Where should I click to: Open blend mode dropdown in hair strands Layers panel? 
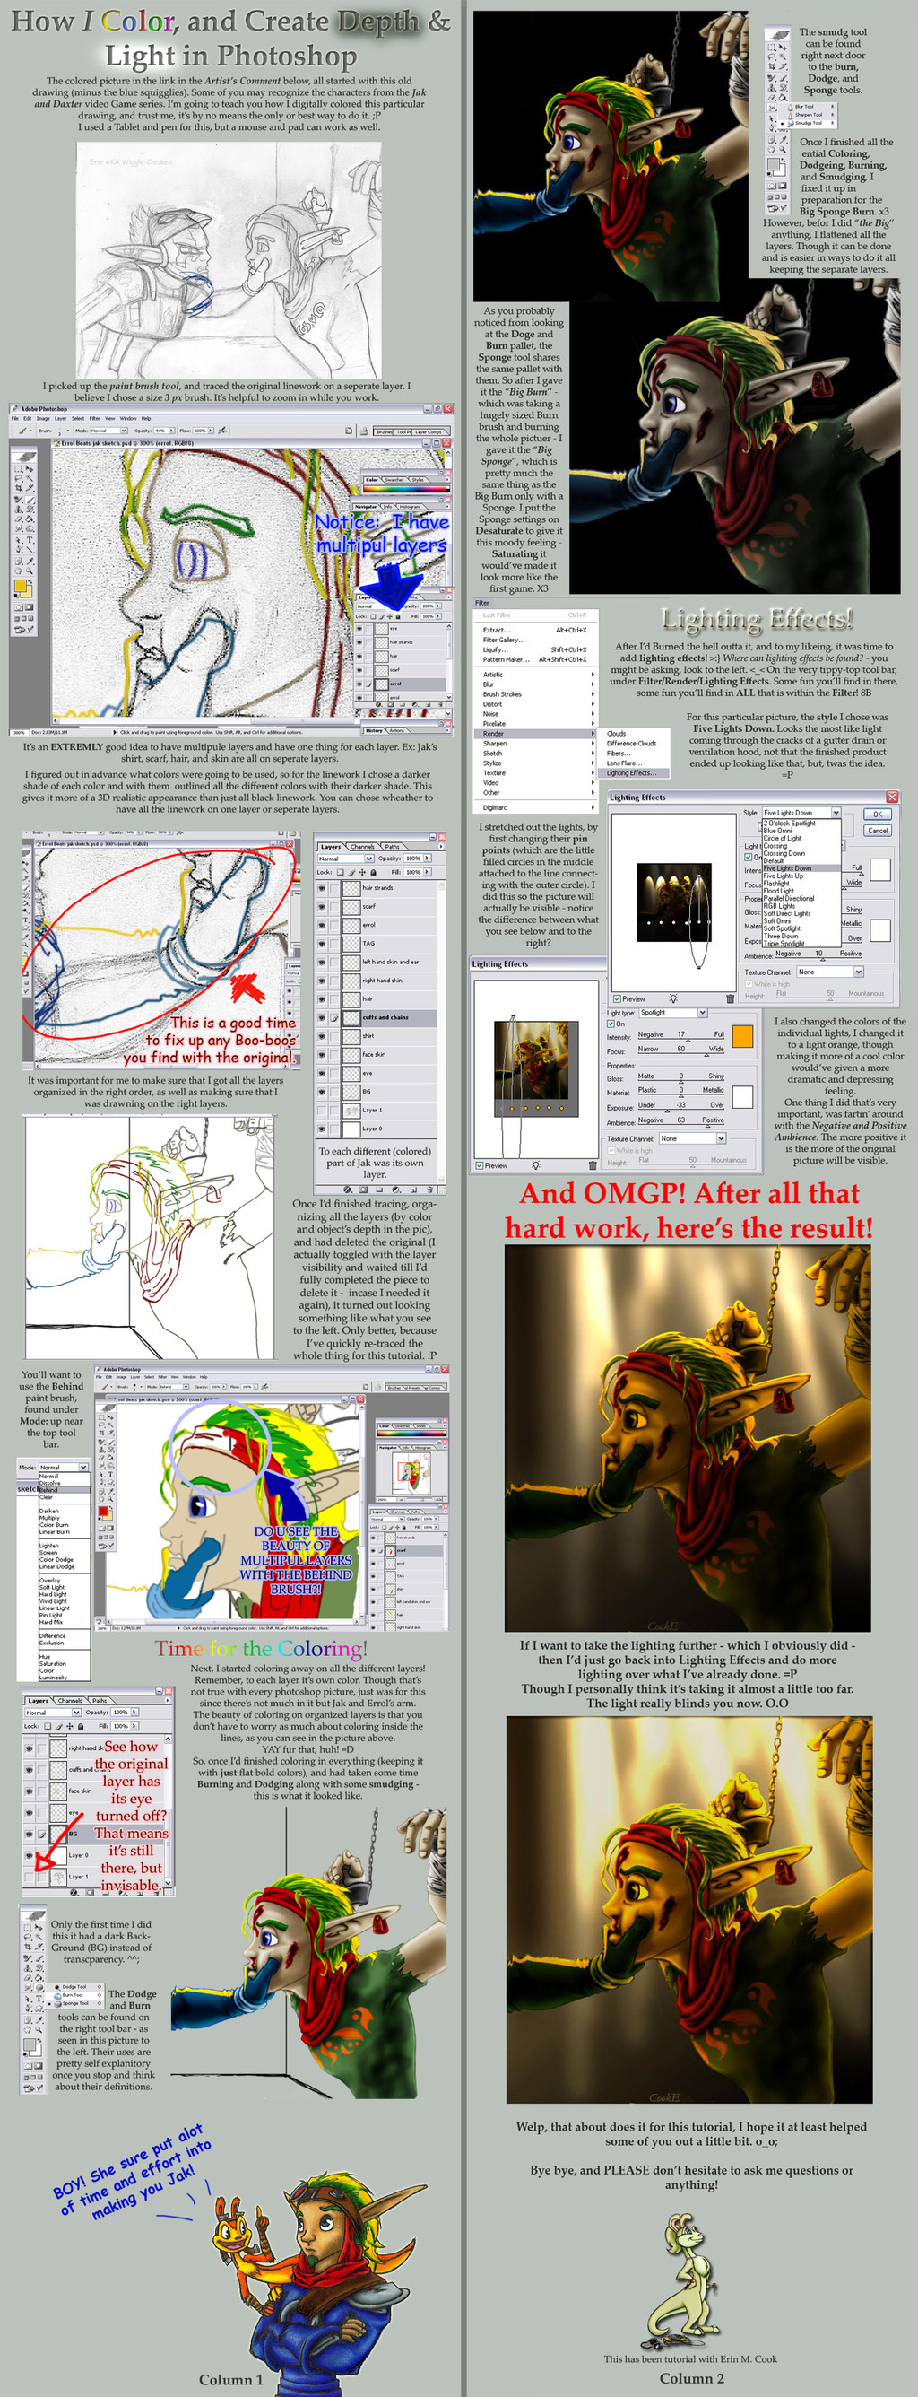point(345,859)
